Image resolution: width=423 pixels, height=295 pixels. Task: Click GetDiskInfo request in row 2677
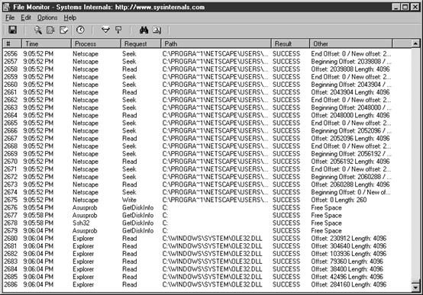pos(138,216)
